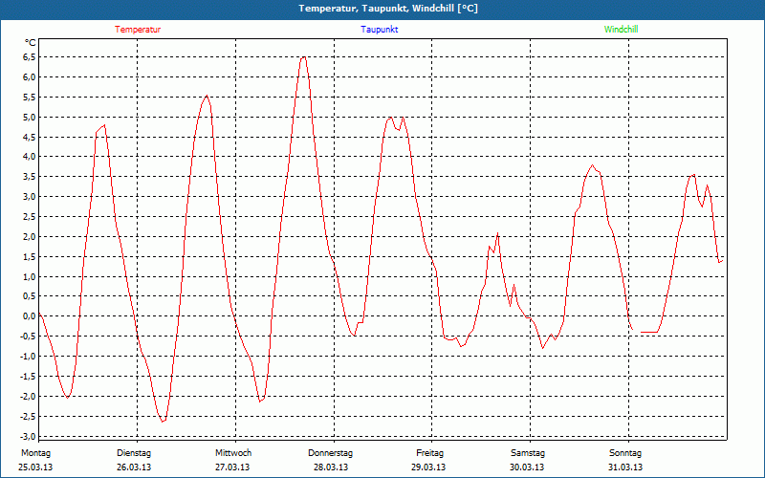Click the lowest temperature point on Dienstag

click(x=163, y=422)
